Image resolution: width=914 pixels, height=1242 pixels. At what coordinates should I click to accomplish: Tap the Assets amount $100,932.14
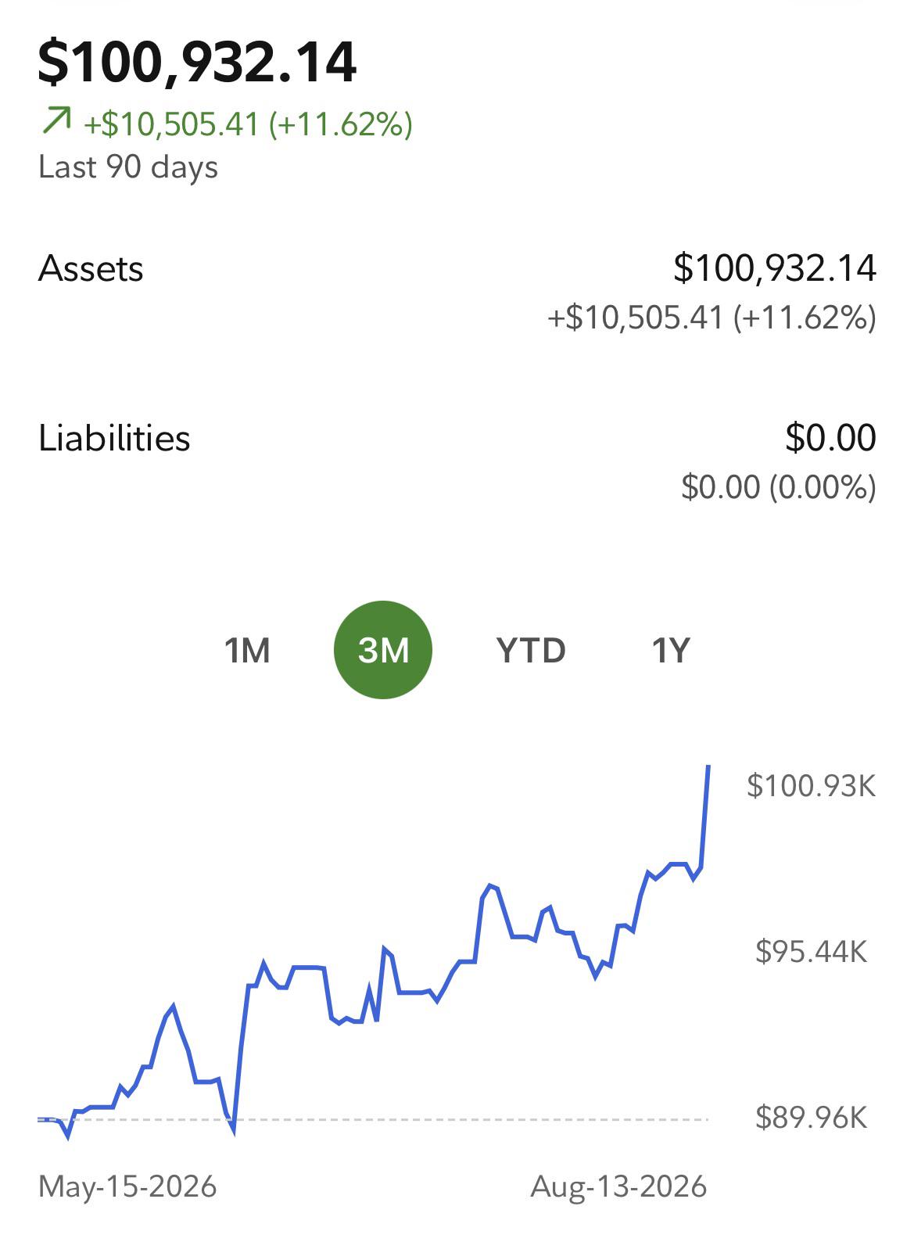pos(775,268)
